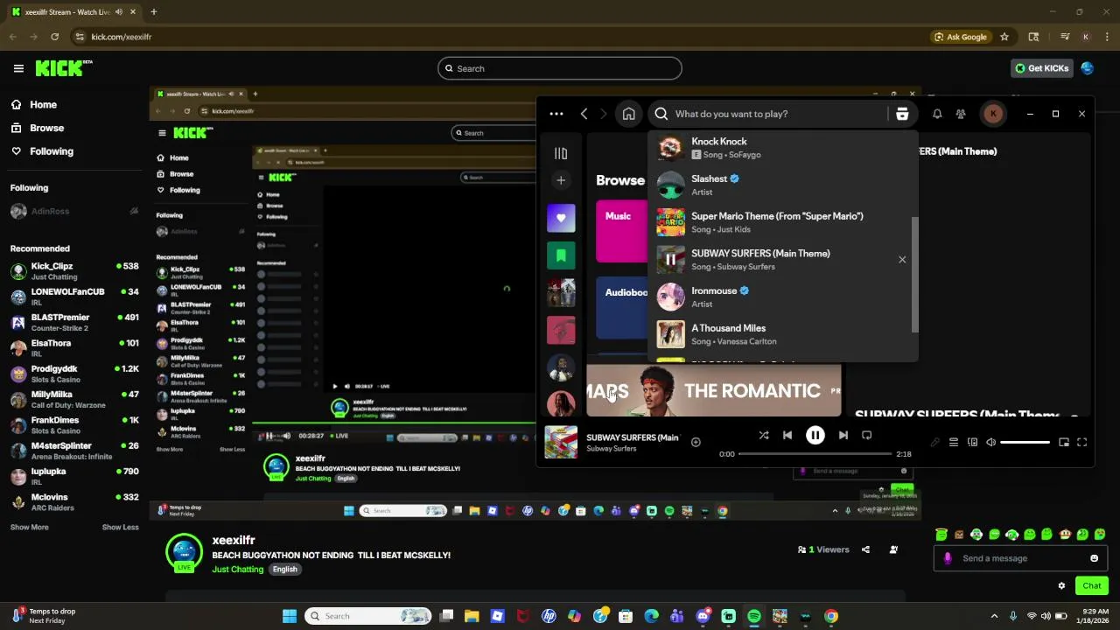Image resolution: width=1120 pixels, height=630 pixels.
Task: Click the Just Chatting category link
Action: 237,570
